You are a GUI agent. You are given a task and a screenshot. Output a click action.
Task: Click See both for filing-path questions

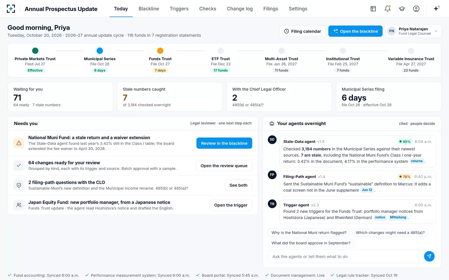[239, 185]
